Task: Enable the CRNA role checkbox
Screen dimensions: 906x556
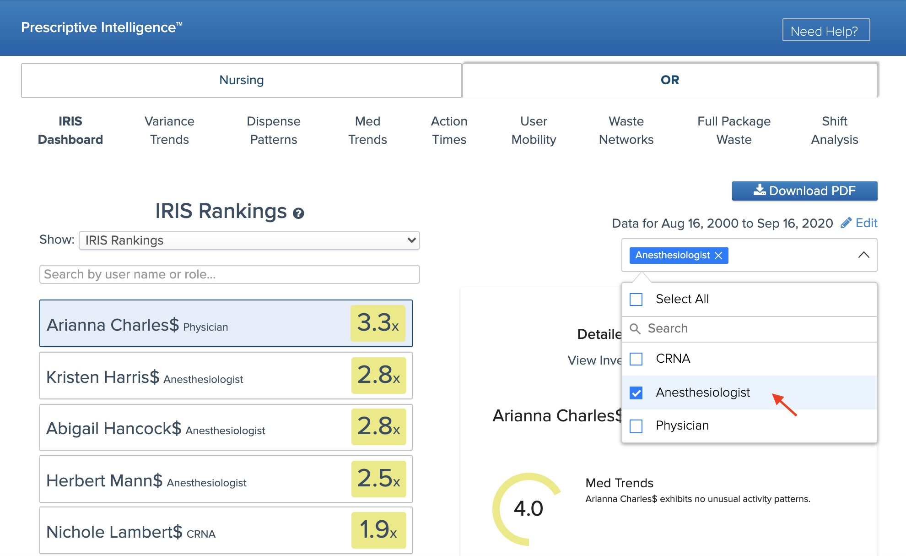Action: 636,359
